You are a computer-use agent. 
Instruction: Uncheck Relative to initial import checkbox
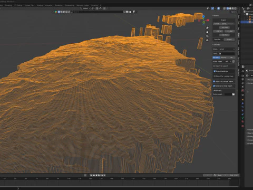coord(214,86)
